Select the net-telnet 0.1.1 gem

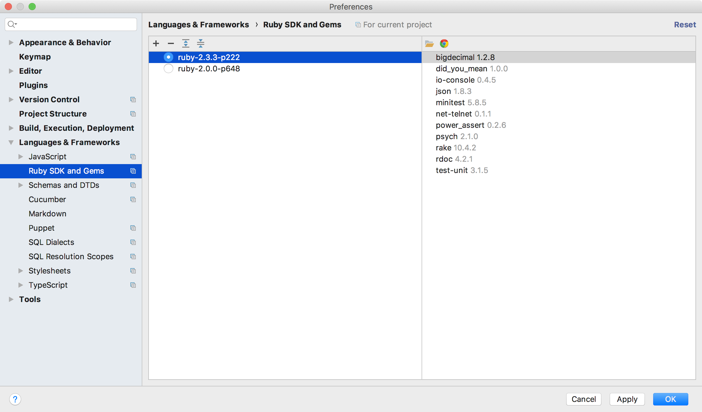coord(559,114)
